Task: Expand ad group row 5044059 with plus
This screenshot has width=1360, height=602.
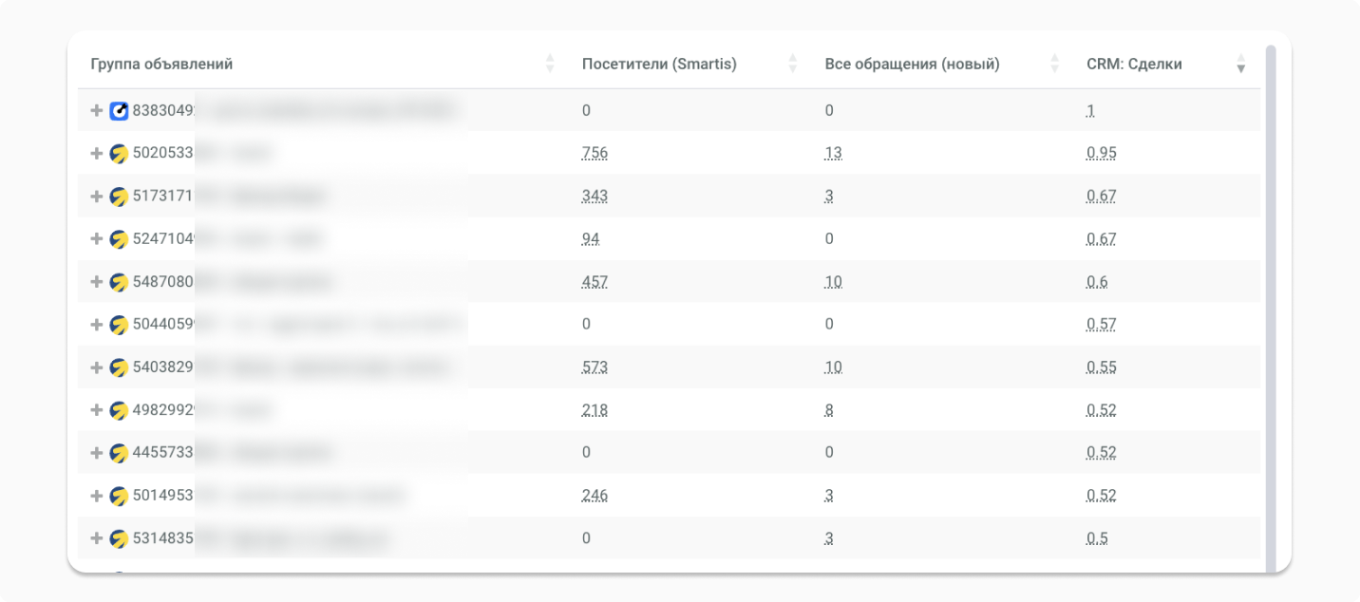Action: point(96,325)
